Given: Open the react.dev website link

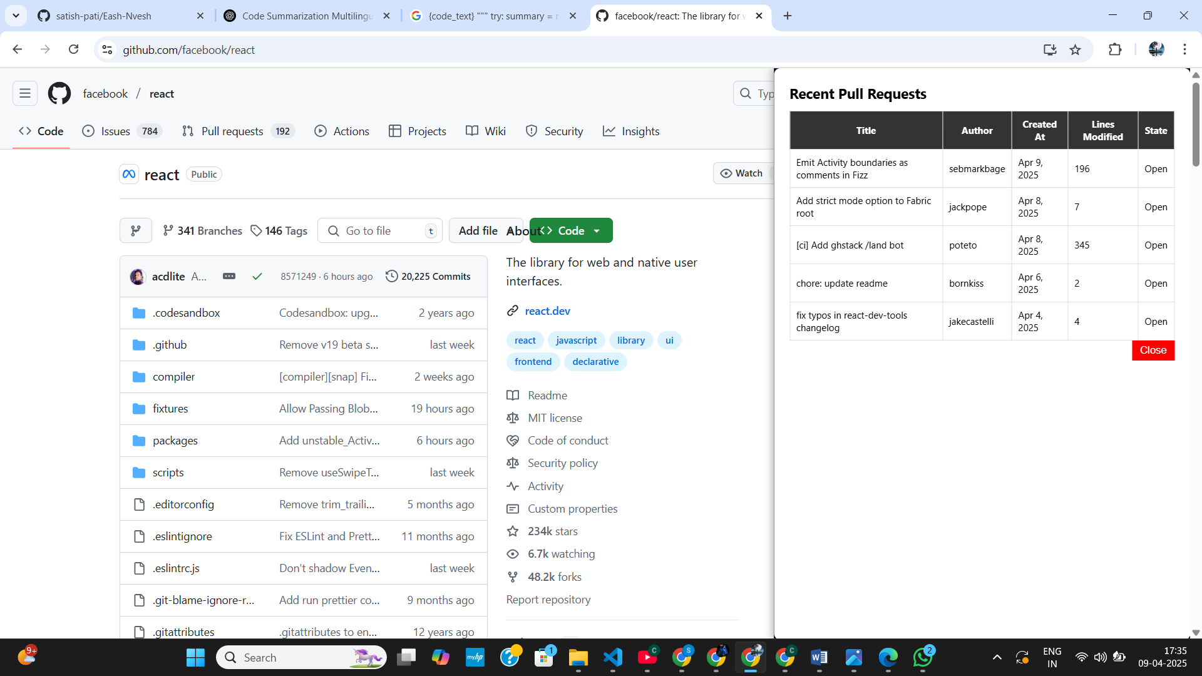Looking at the screenshot, I should 547,310.
